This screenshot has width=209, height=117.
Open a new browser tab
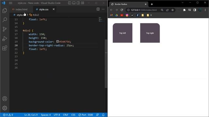(152, 4)
